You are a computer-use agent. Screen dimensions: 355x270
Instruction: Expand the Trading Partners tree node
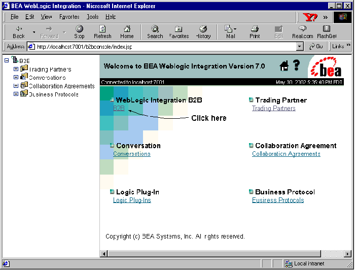coord(16,69)
